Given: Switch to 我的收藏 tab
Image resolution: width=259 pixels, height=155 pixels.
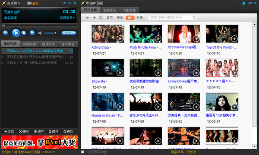Looking at the screenshot, I should pos(29,44).
